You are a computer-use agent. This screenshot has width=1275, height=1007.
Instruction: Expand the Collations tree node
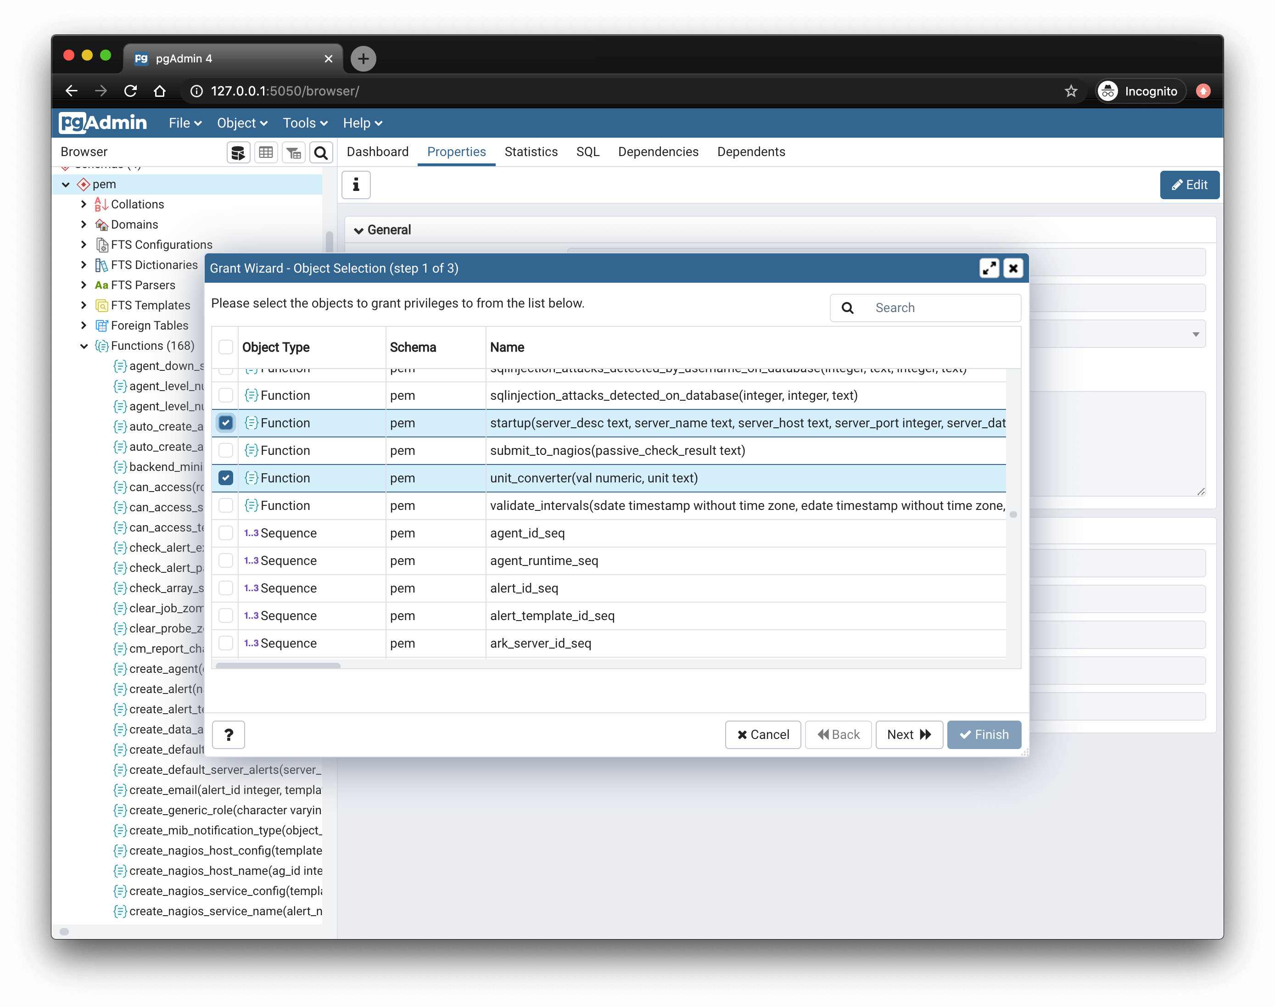coord(84,205)
